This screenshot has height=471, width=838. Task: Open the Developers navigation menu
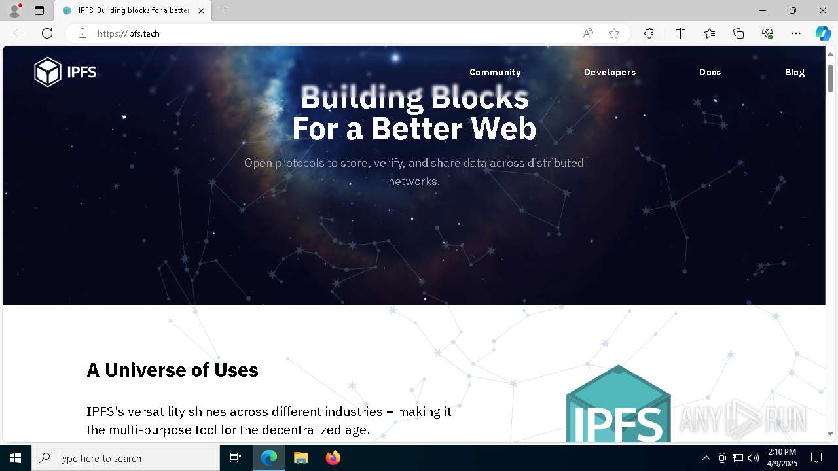[610, 72]
